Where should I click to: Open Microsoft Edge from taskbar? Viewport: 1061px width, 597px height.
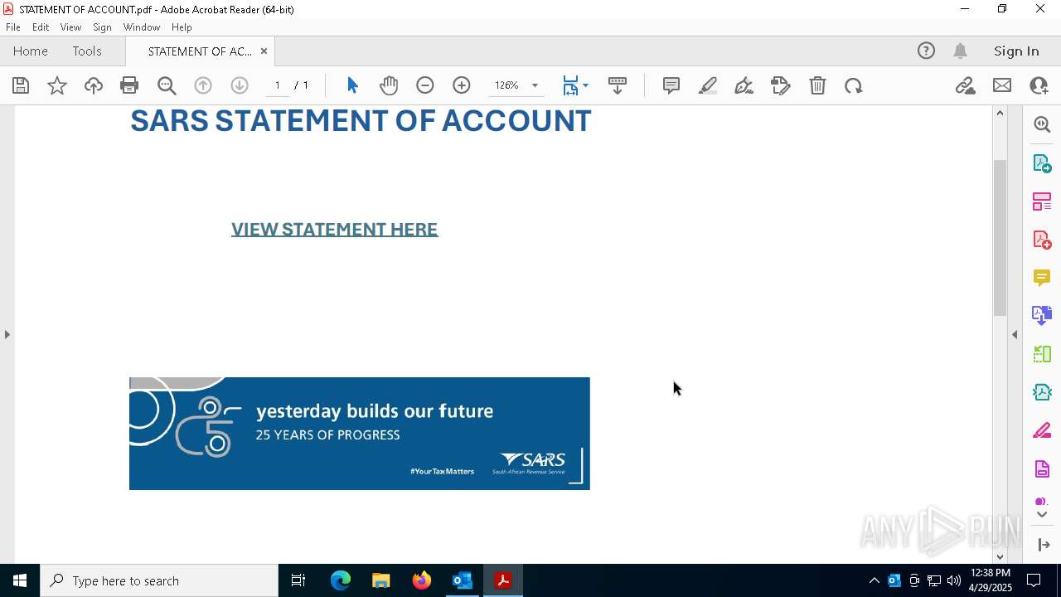click(341, 580)
